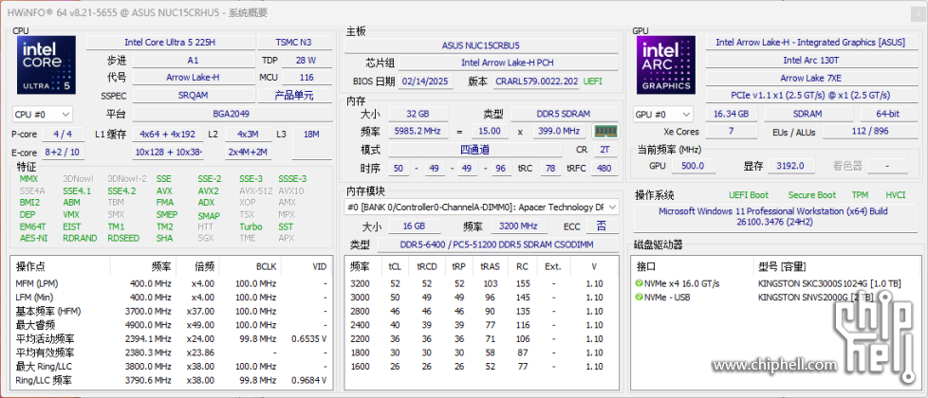Click the stepping value A1
The width and height of the screenshot is (928, 398).
pos(193,61)
